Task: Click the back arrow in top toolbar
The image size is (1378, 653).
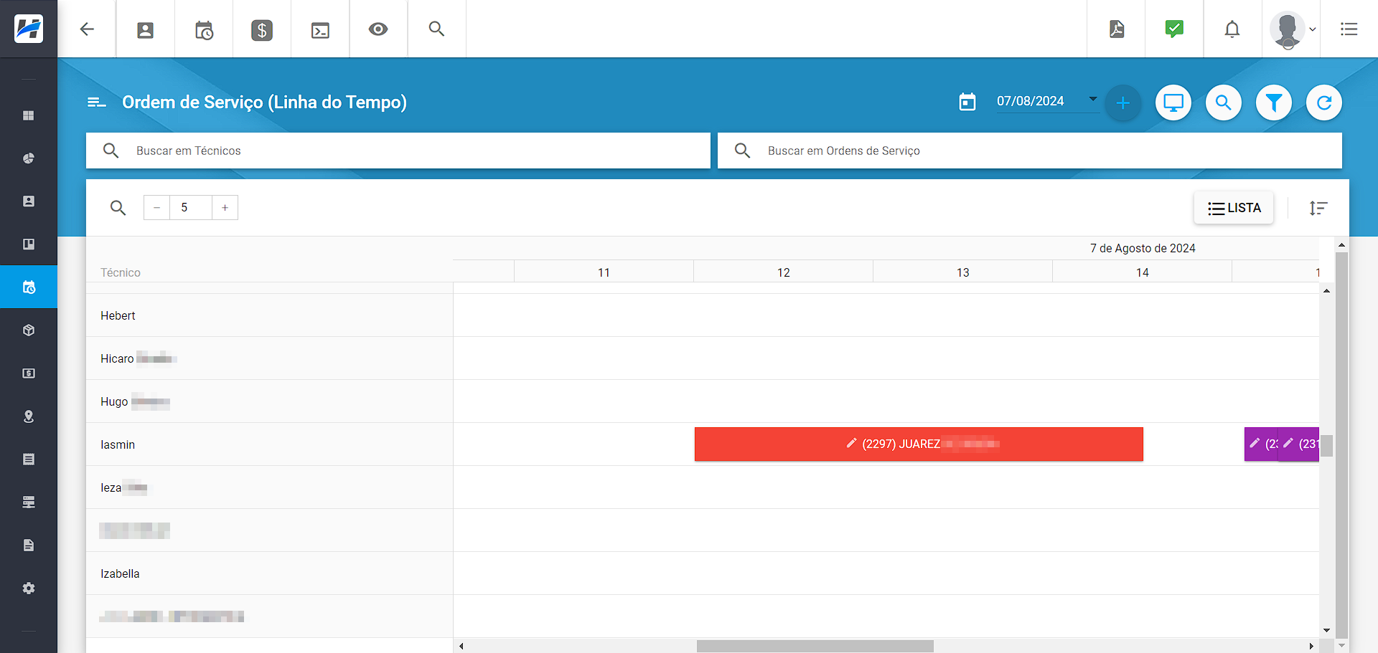Action: [x=87, y=29]
